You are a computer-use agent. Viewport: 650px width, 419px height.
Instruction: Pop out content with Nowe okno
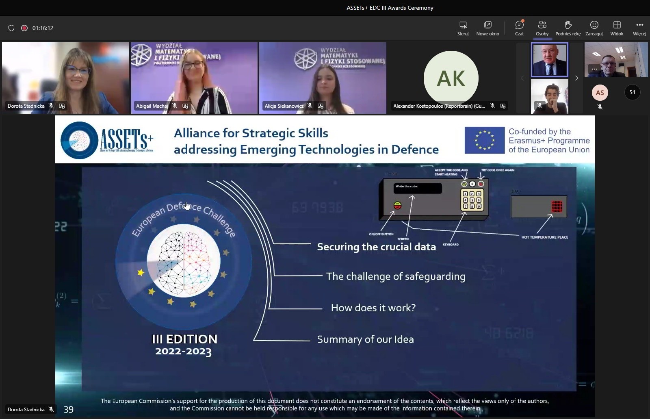(487, 28)
